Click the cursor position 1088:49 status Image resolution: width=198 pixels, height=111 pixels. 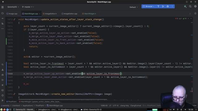coord(104,105)
